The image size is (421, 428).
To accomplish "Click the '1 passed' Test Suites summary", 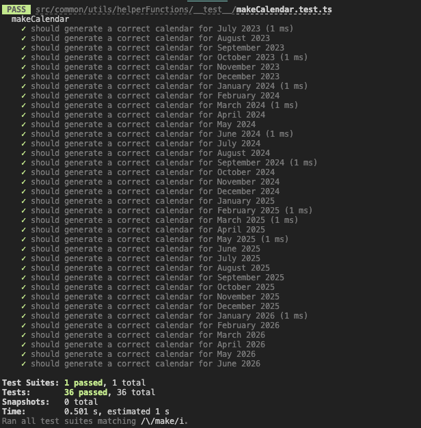I will point(83,383).
